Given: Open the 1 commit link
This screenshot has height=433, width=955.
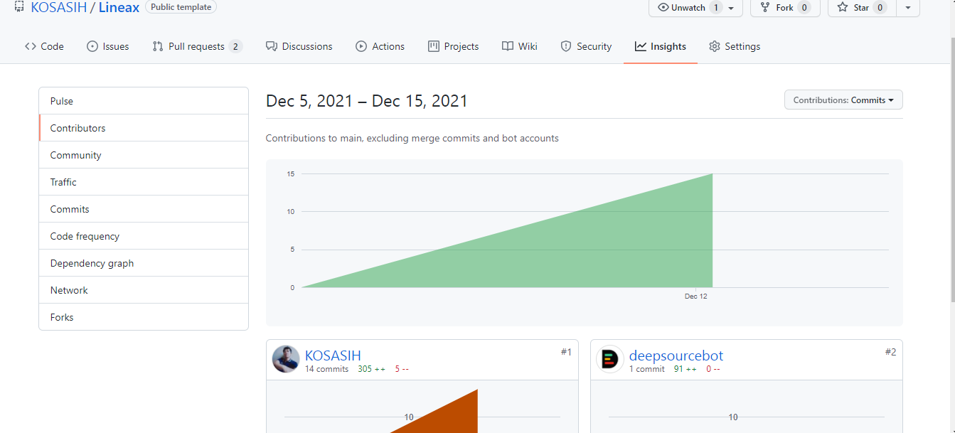Looking at the screenshot, I should tap(647, 369).
